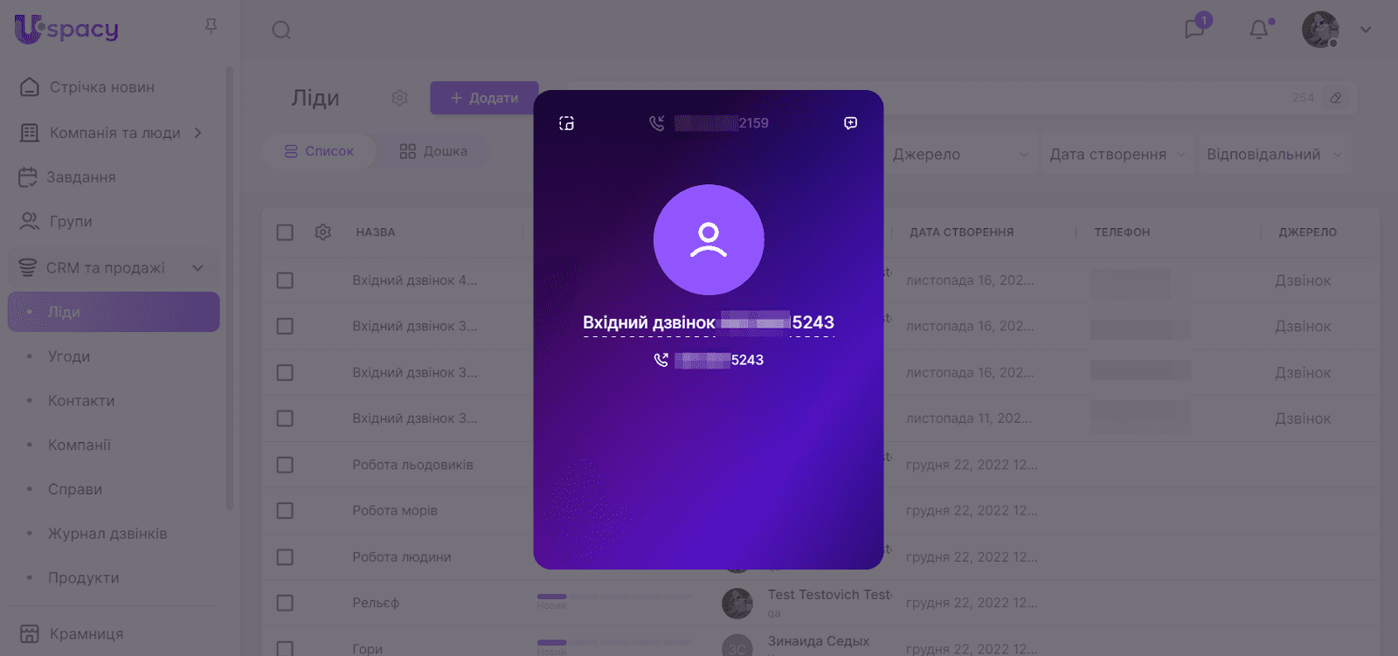Open the lead Робота людини
This screenshot has width=1398, height=656.
[402, 557]
